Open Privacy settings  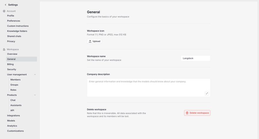(11, 41)
